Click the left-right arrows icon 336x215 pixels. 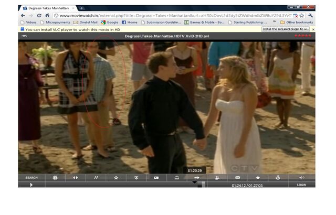point(76,178)
